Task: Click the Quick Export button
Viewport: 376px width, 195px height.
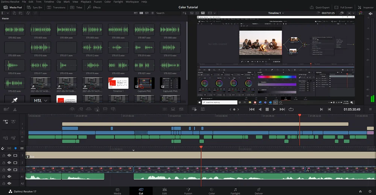Action: click(x=320, y=7)
